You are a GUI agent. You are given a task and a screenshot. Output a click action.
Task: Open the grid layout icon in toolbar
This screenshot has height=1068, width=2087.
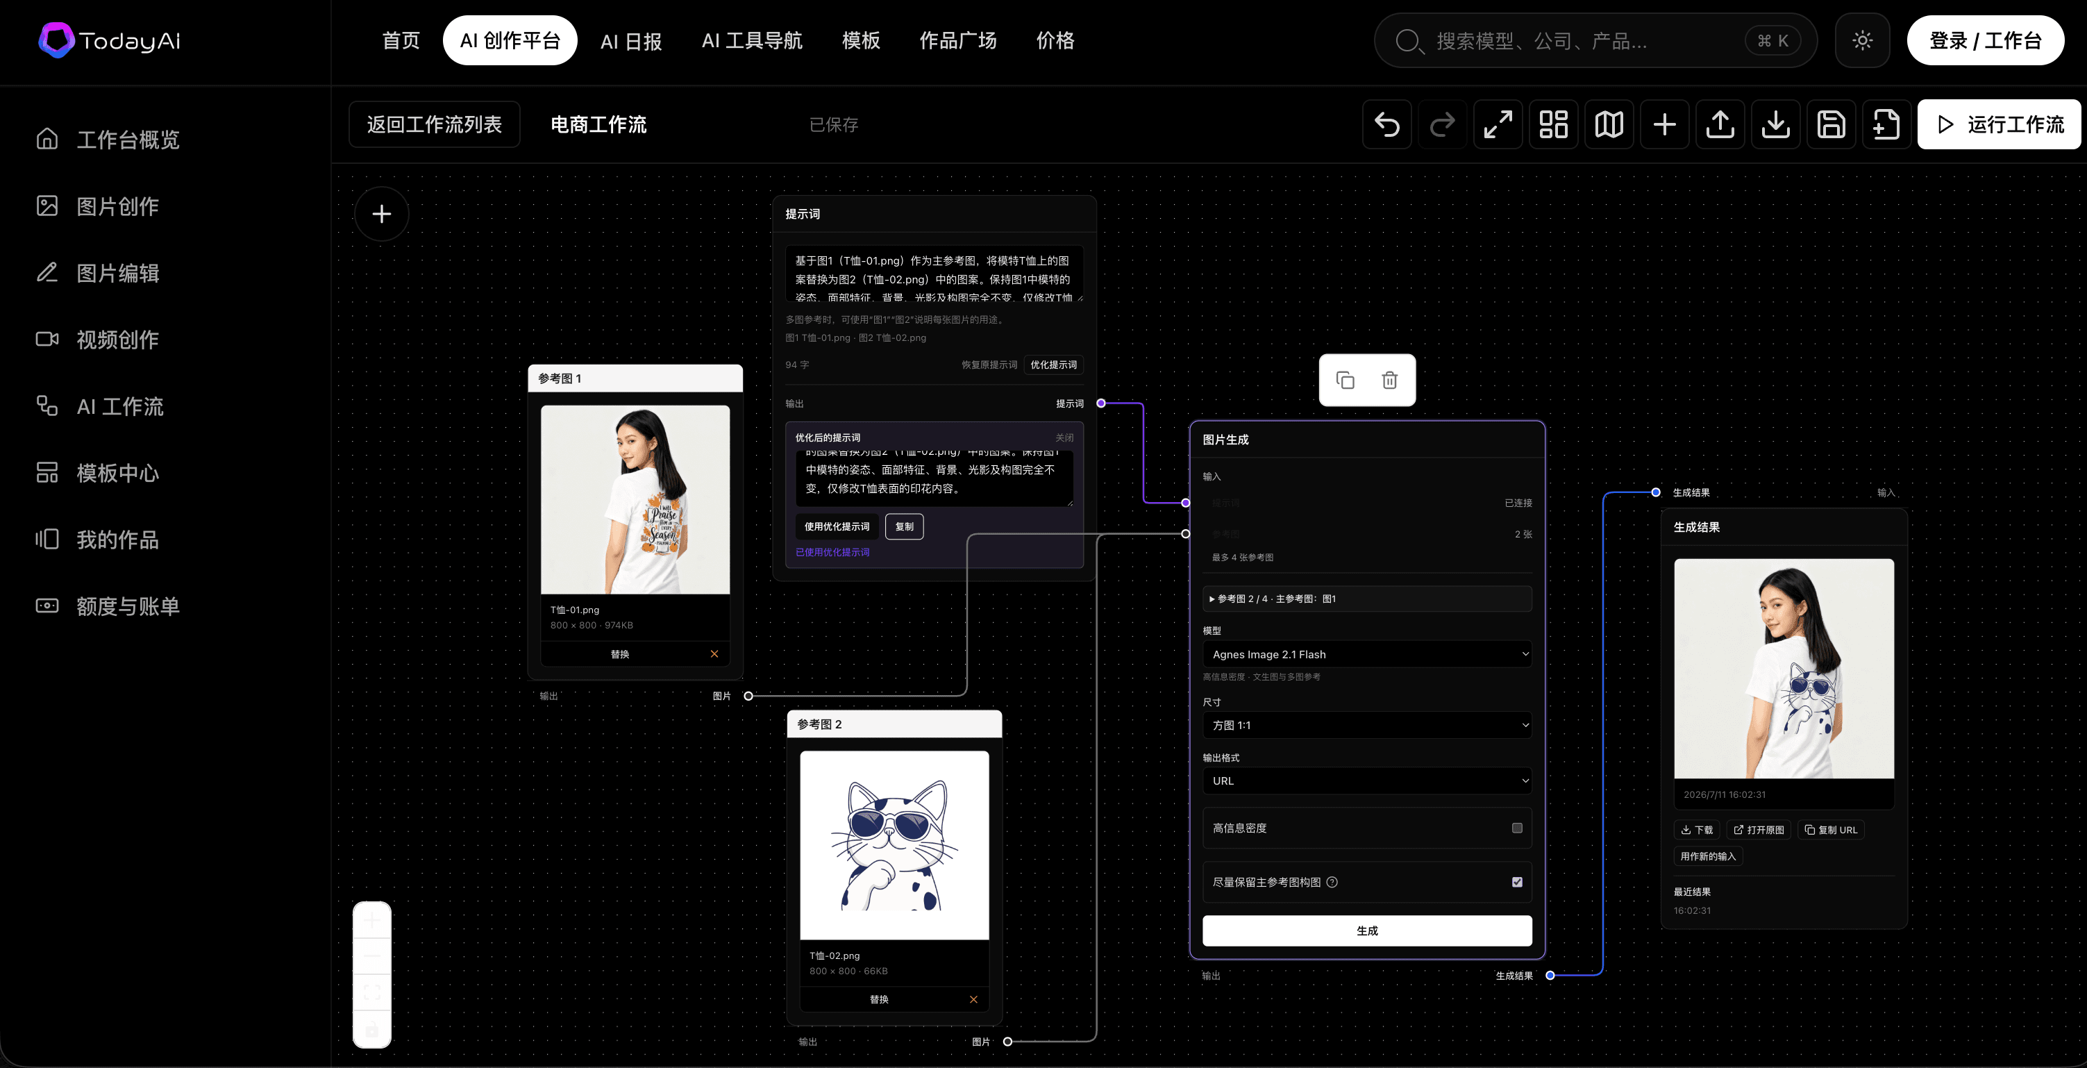1553,125
